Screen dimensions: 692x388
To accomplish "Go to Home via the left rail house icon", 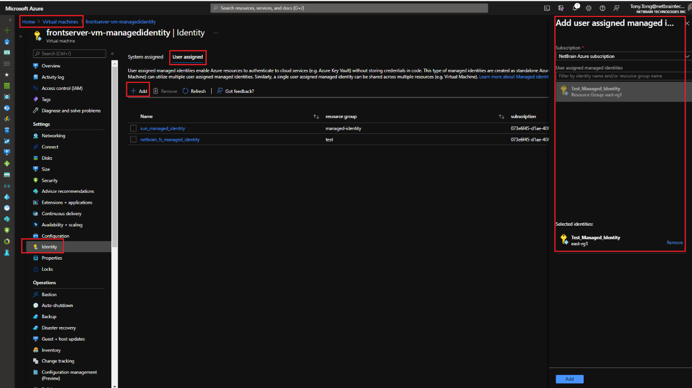I will click(x=7, y=41).
